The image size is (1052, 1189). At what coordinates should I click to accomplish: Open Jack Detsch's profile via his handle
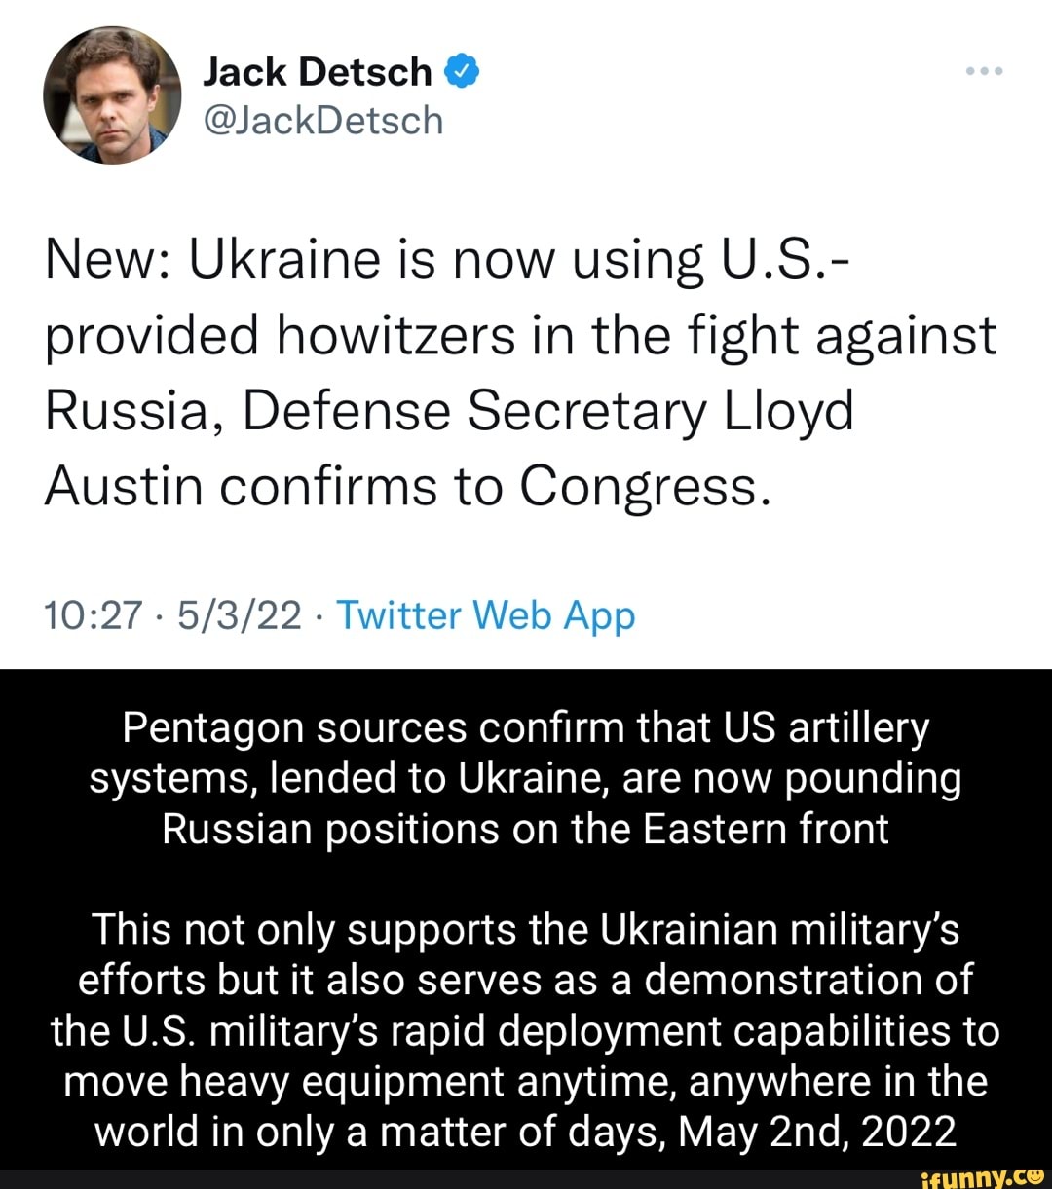pos(323,120)
